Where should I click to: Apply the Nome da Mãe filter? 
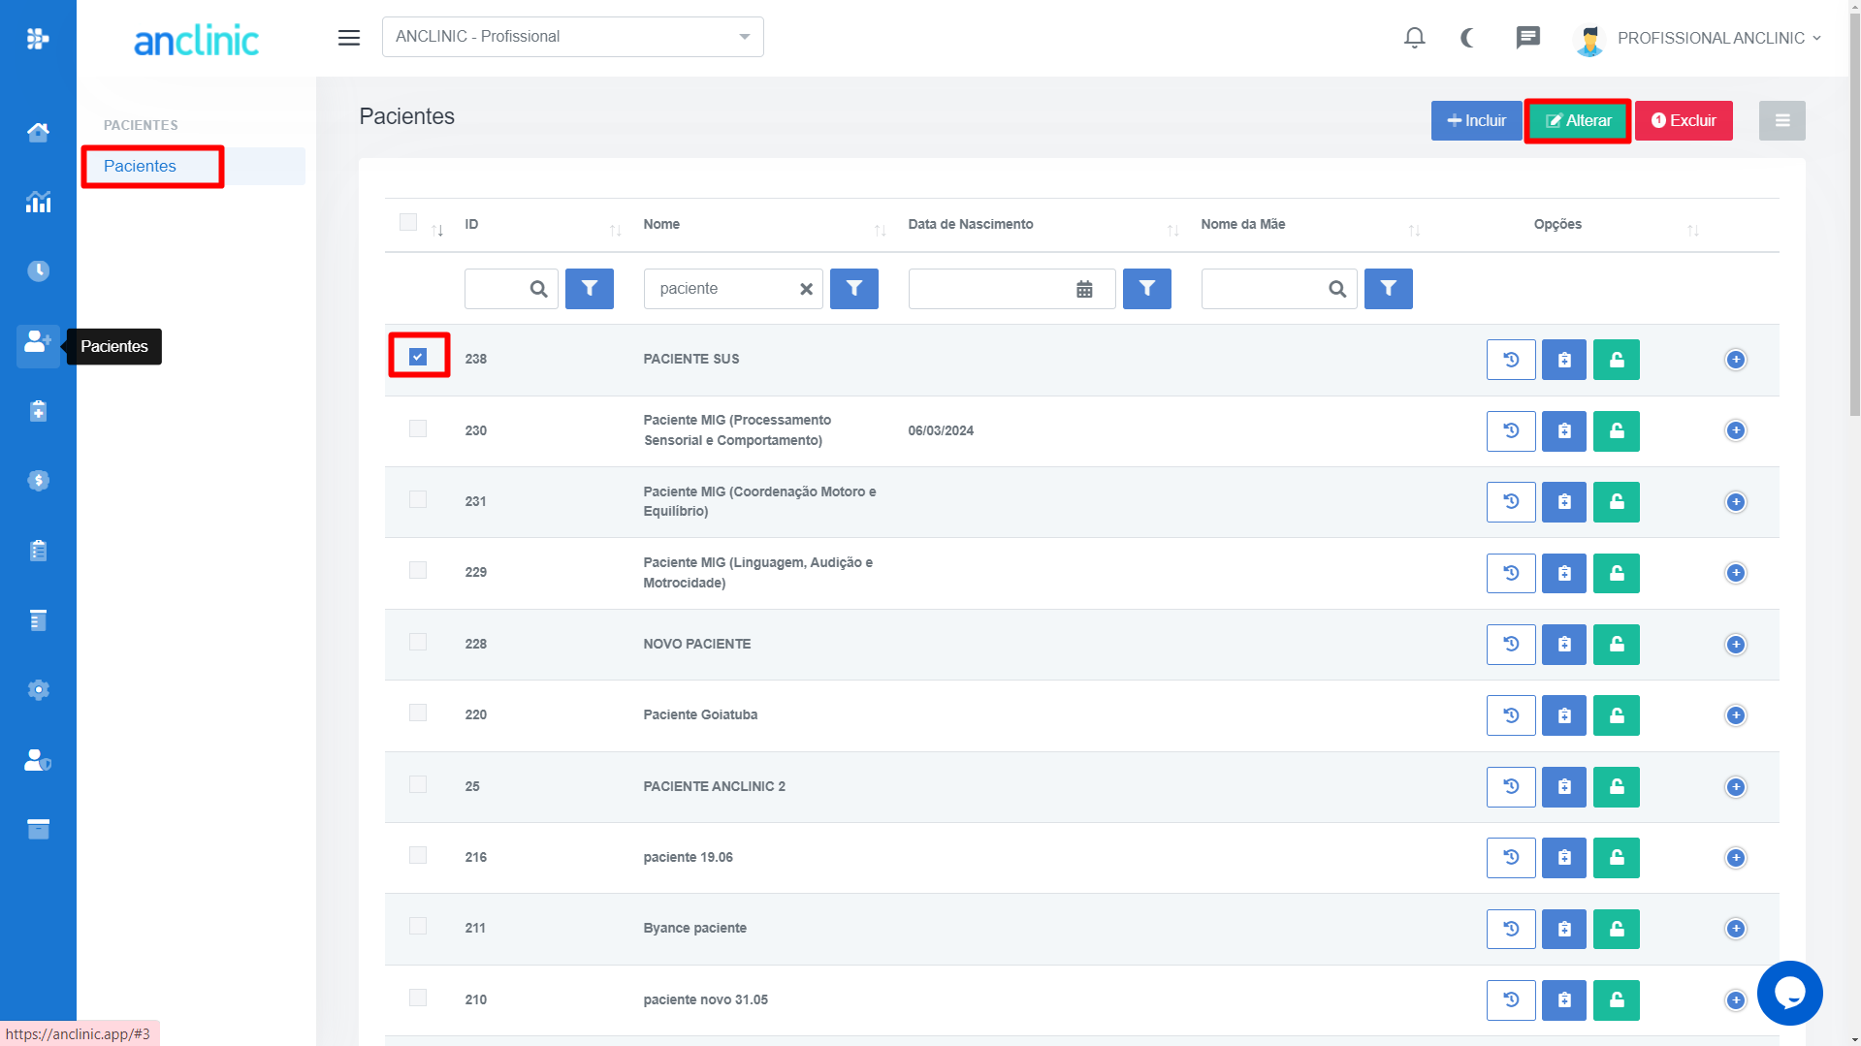1389,289
